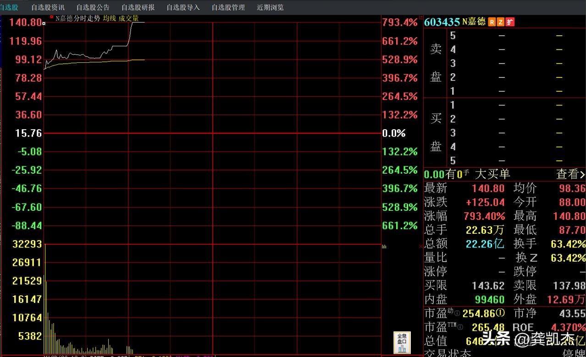
Task: Click the info icon beside 市盈TTM
Action: (x=460, y=327)
